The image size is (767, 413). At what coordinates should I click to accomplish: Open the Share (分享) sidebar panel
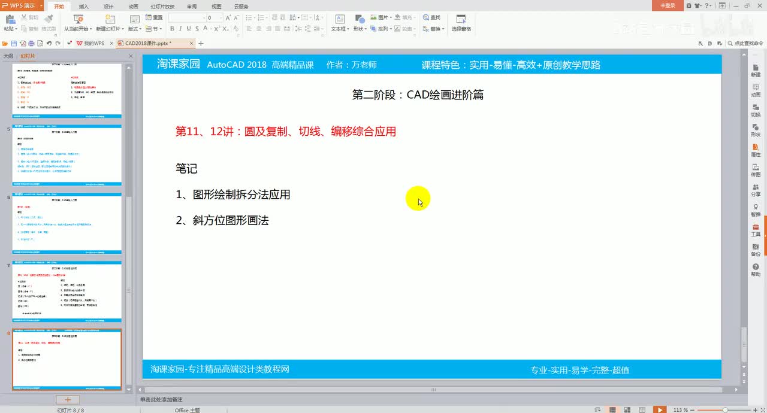(x=756, y=190)
